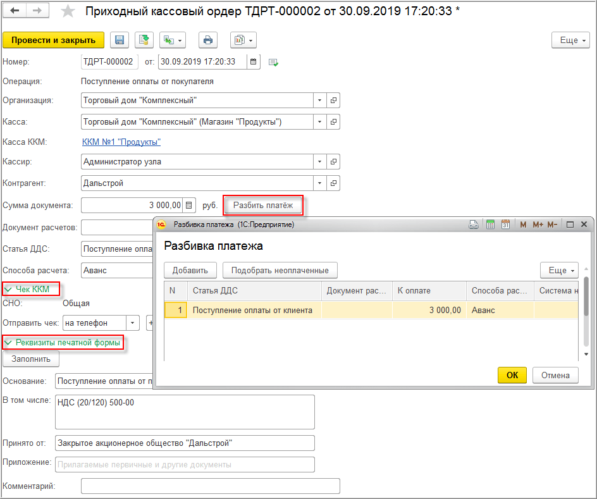Click the calculator icon in Сумма документа
This screenshot has height=499, width=597.
coord(189,206)
